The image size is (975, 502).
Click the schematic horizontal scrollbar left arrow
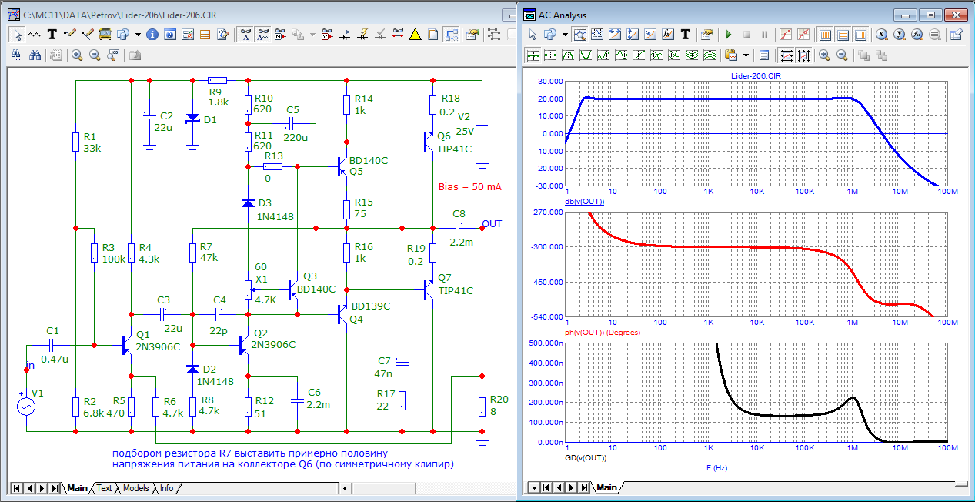click(x=346, y=488)
